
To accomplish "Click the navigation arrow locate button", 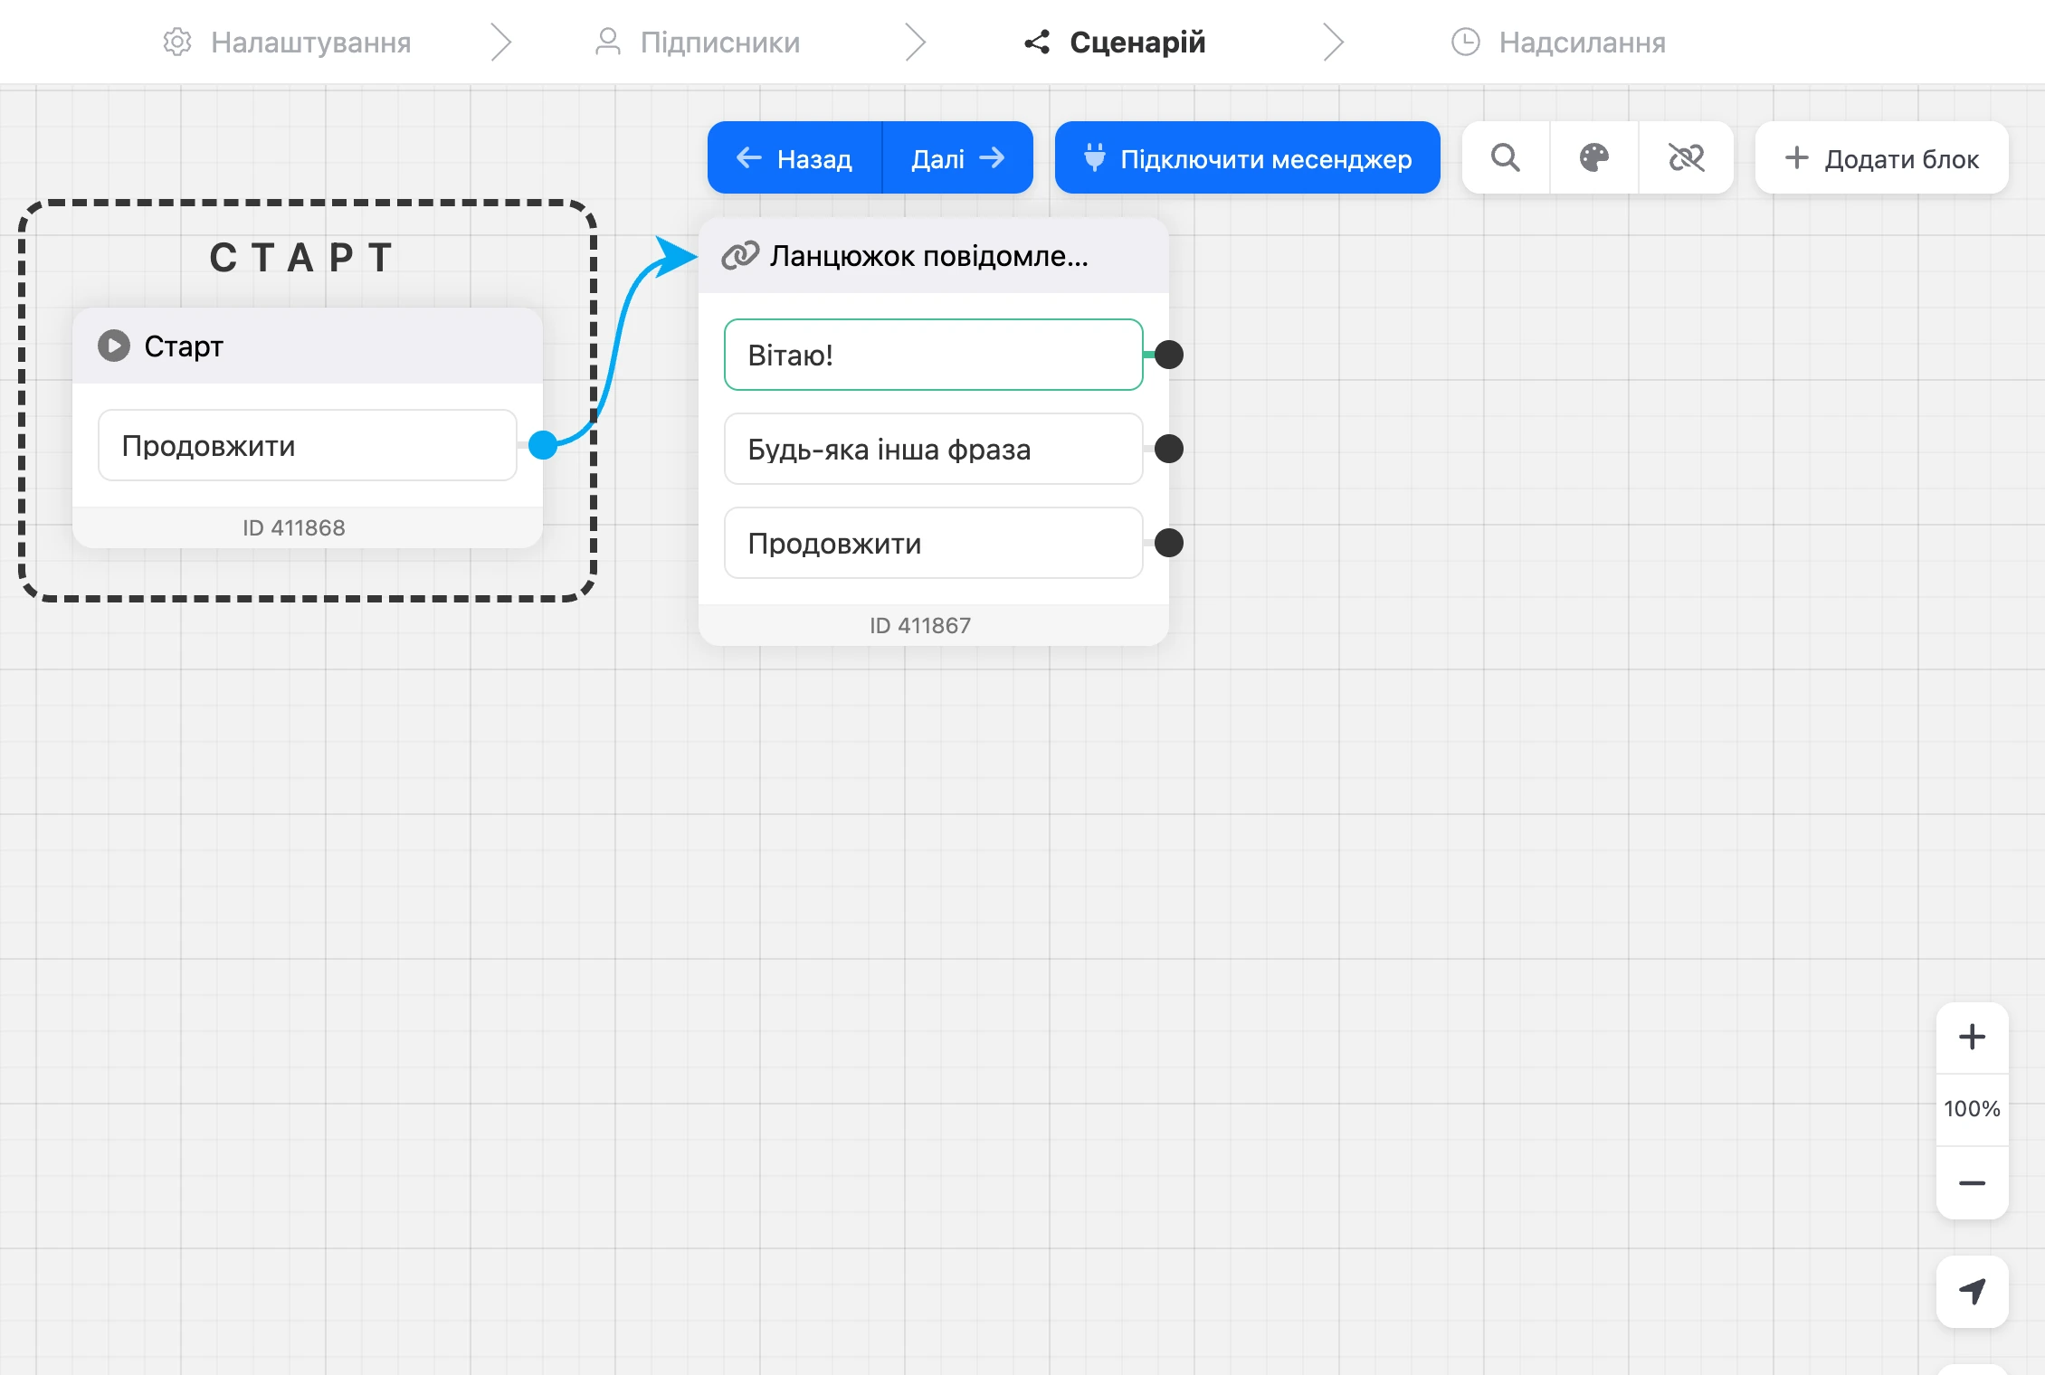I will [1972, 1291].
